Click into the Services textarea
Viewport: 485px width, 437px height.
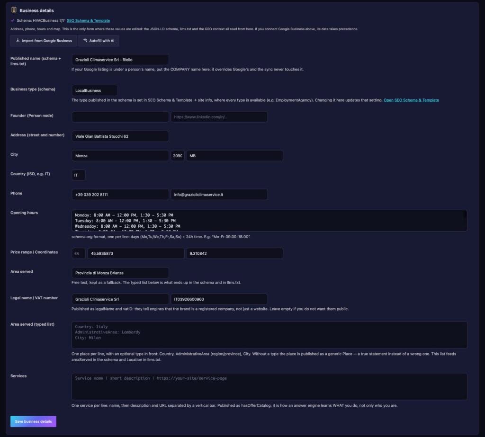coord(269,387)
